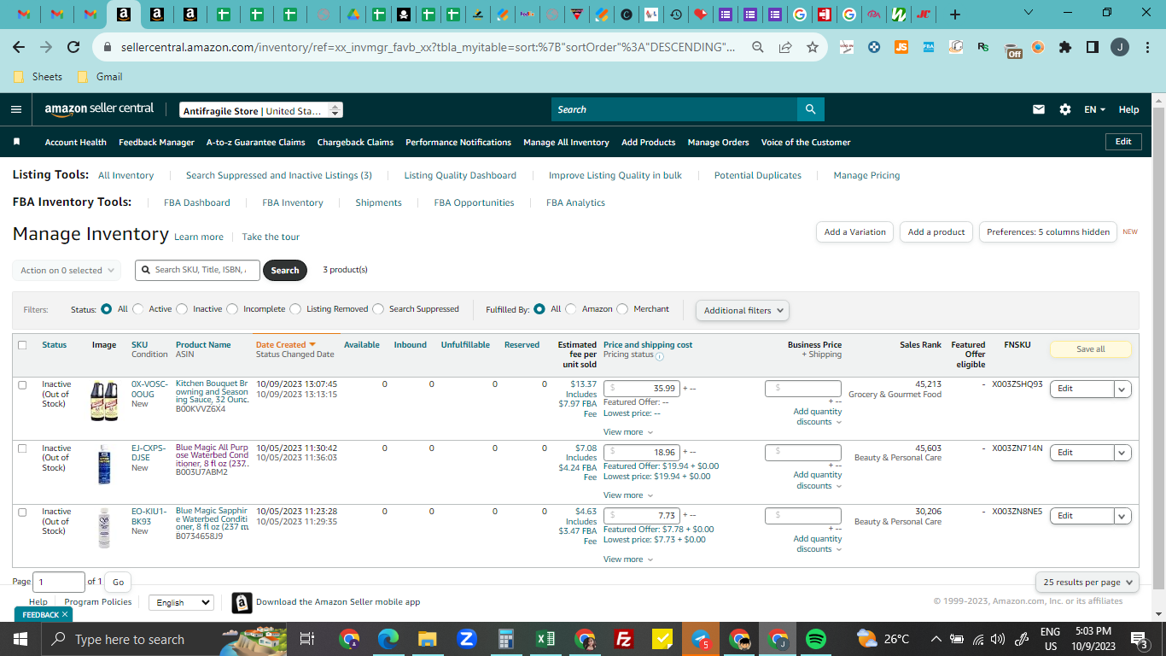
Task: Click the Amazon Seller mobile app icon
Action: 242,603
